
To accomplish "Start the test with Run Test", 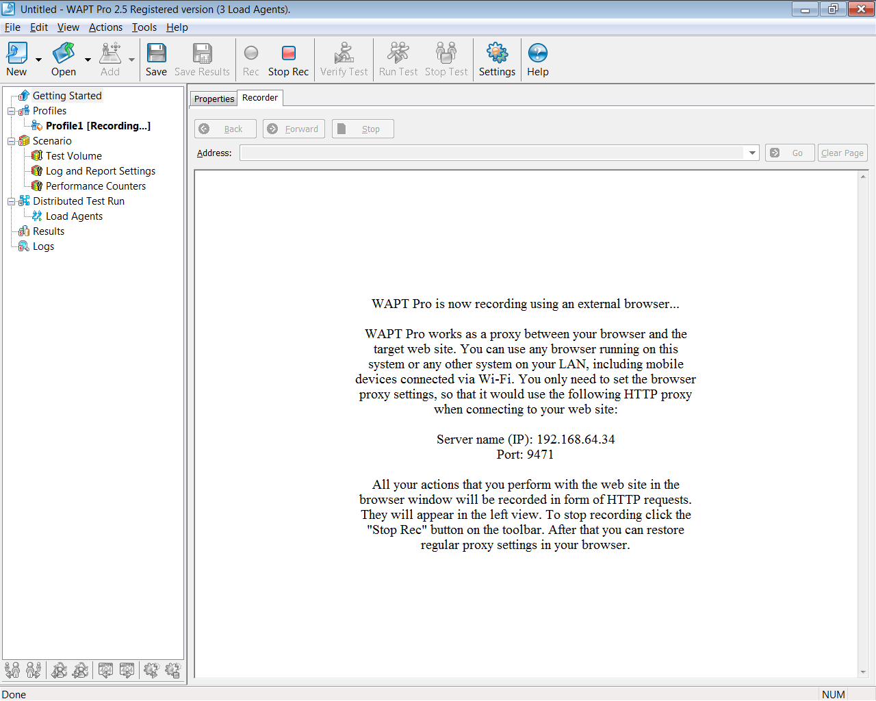I will point(398,60).
